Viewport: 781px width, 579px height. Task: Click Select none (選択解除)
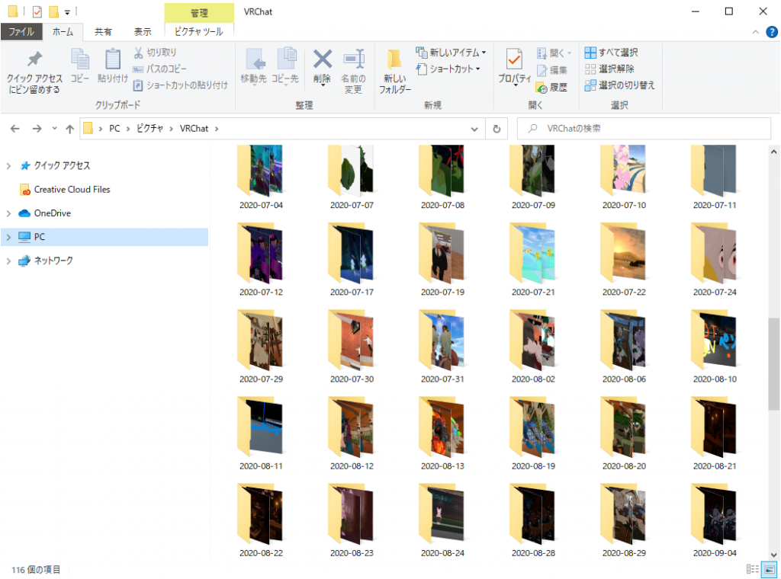609,69
